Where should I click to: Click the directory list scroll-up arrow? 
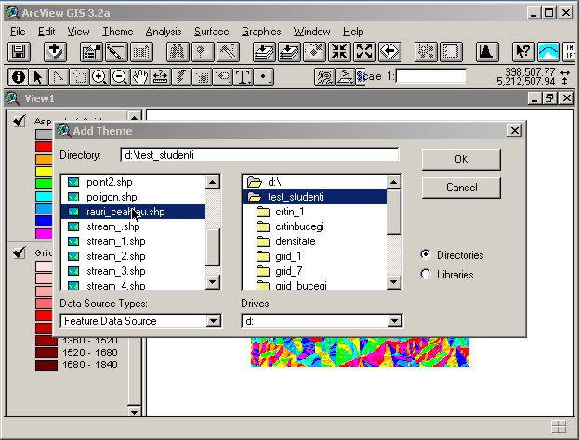pyautogui.click(x=394, y=182)
